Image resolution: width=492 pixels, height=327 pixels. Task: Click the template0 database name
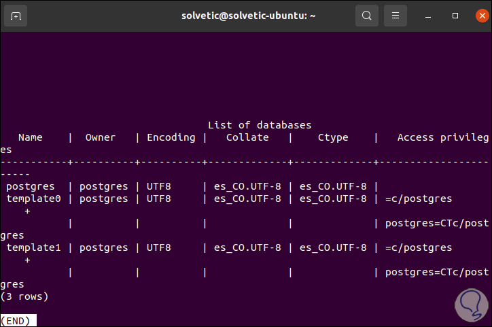(33, 199)
